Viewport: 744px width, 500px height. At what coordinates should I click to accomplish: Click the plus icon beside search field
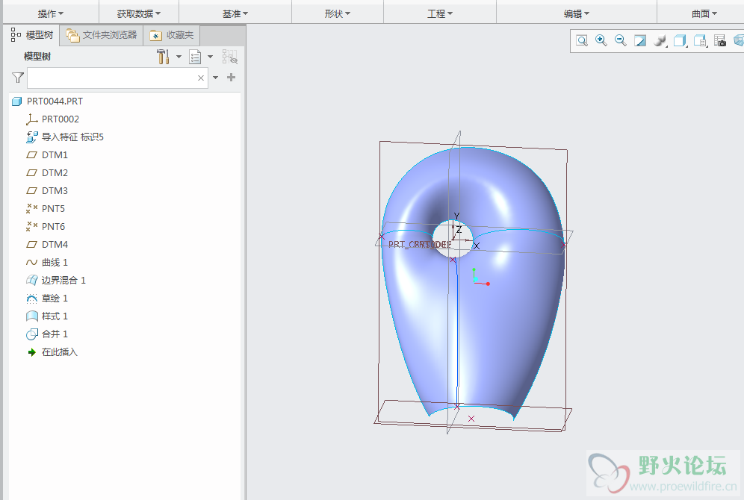(x=231, y=78)
